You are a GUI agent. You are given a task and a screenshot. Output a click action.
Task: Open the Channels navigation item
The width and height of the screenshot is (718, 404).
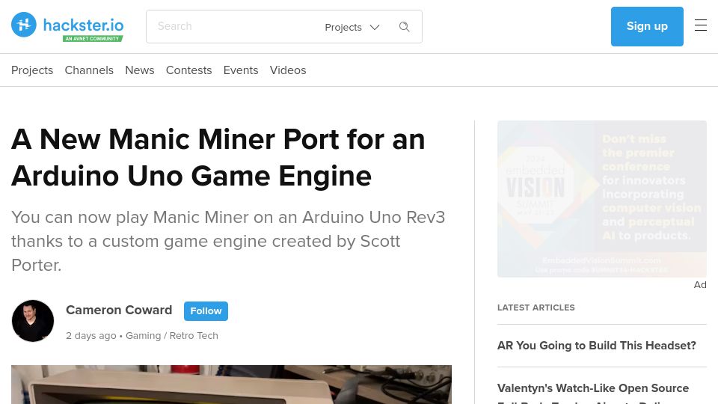tap(89, 70)
